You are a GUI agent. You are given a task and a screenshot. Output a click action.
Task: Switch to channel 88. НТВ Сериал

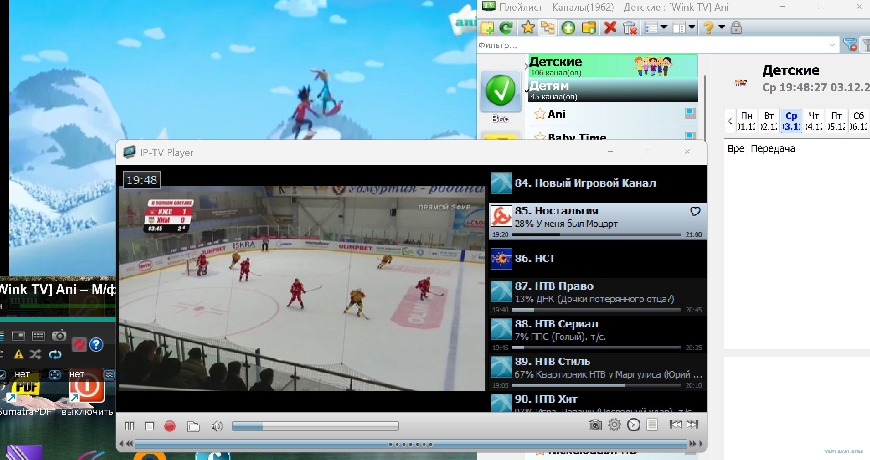[x=597, y=334]
